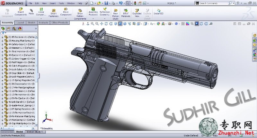This screenshot has width=257, height=138.
Task: Open SolidWorks Resources in task pane
Action: (x=254, y=35)
